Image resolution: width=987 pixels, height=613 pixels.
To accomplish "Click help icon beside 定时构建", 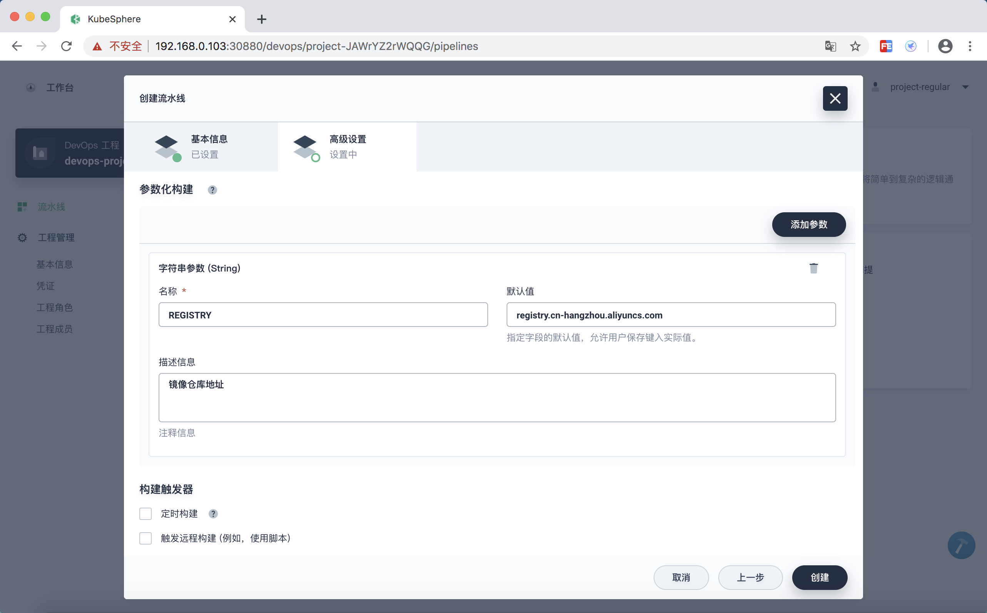I will [x=213, y=514].
